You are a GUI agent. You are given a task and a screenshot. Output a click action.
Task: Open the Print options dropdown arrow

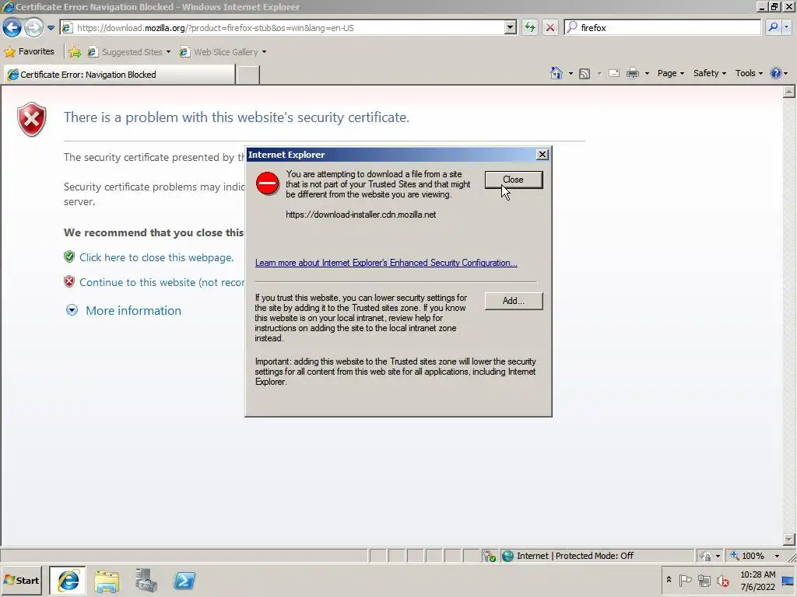[x=647, y=74]
